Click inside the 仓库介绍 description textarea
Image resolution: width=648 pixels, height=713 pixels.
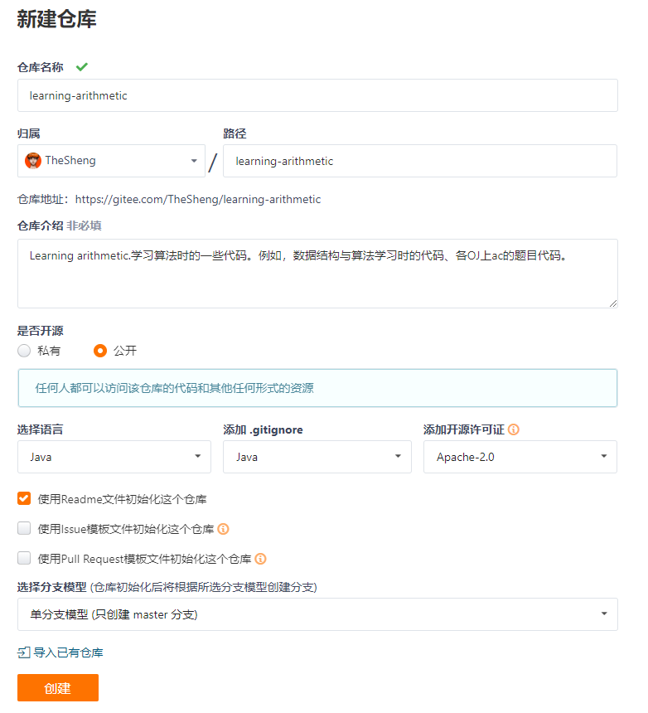(317, 274)
